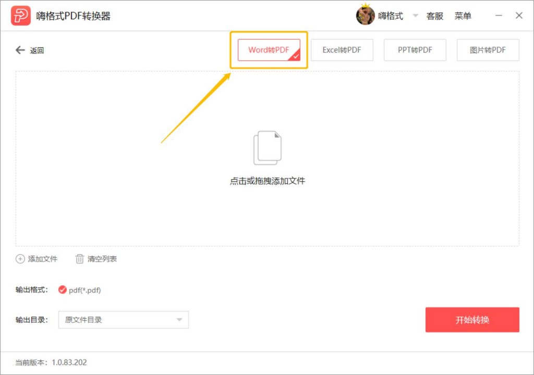Viewport: 534px width, 375px height.
Task: Click the trash icon to clear list
Action: tap(80, 259)
